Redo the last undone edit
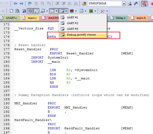Screen dimensions: 153x134 point(7,4)
